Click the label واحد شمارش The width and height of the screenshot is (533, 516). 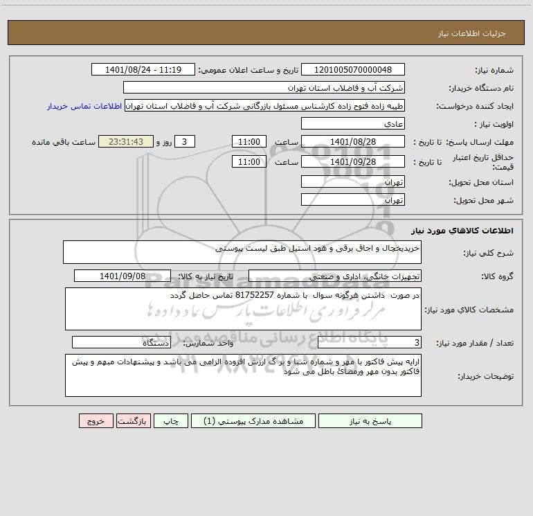click(208, 344)
